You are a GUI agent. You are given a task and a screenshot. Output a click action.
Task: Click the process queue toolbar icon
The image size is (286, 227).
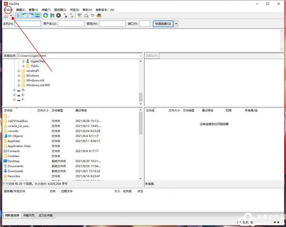(52, 15)
